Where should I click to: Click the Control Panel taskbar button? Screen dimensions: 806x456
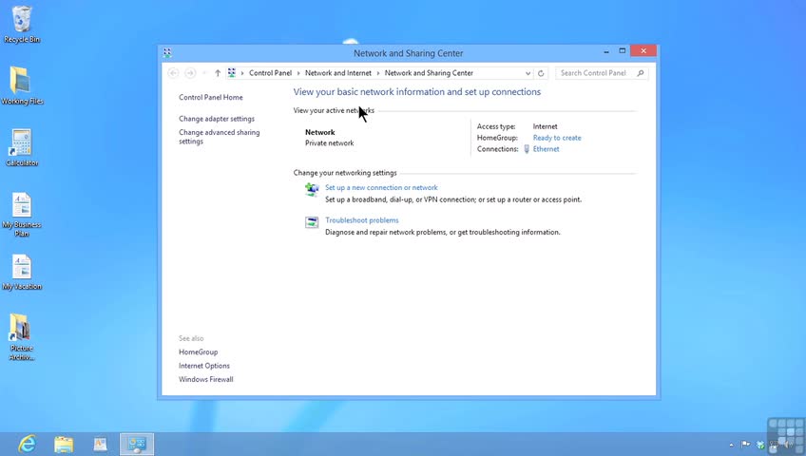pyautogui.click(x=137, y=445)
